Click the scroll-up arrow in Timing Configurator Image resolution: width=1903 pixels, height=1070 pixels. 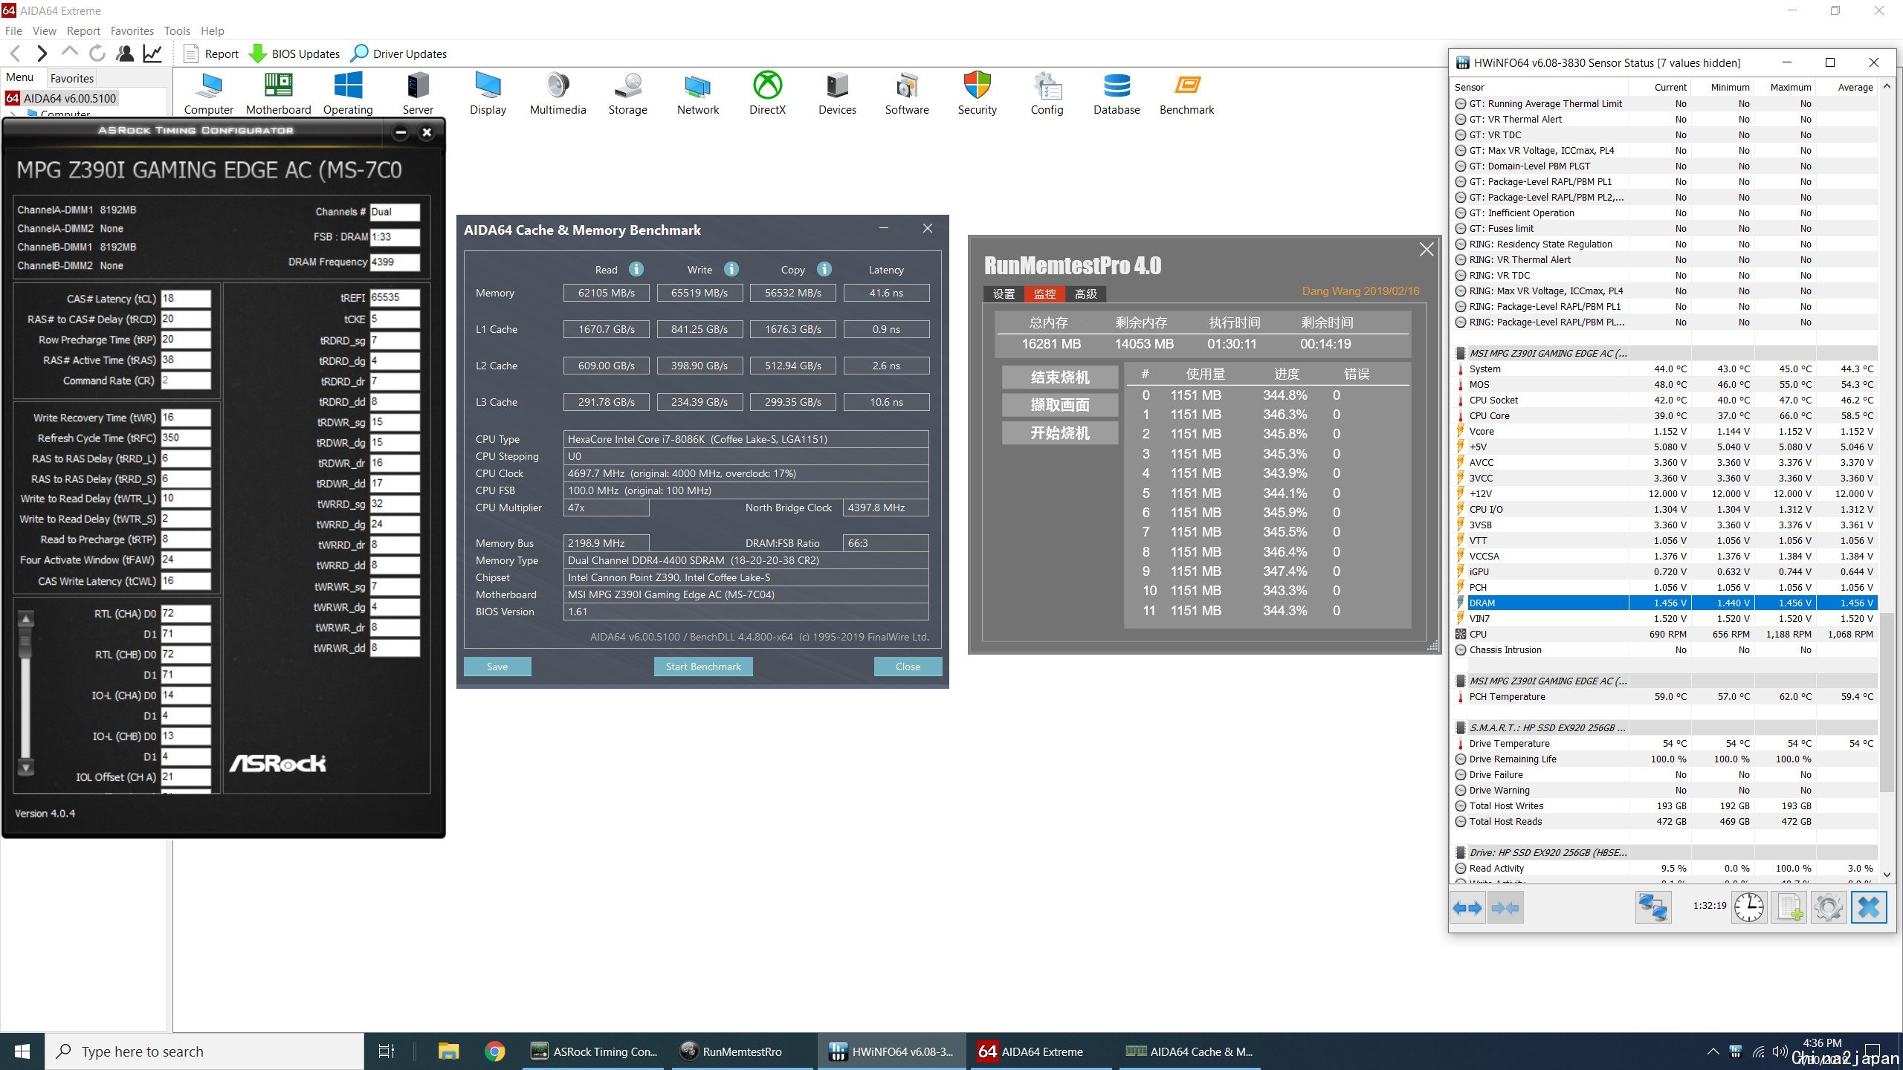point(26,618)
